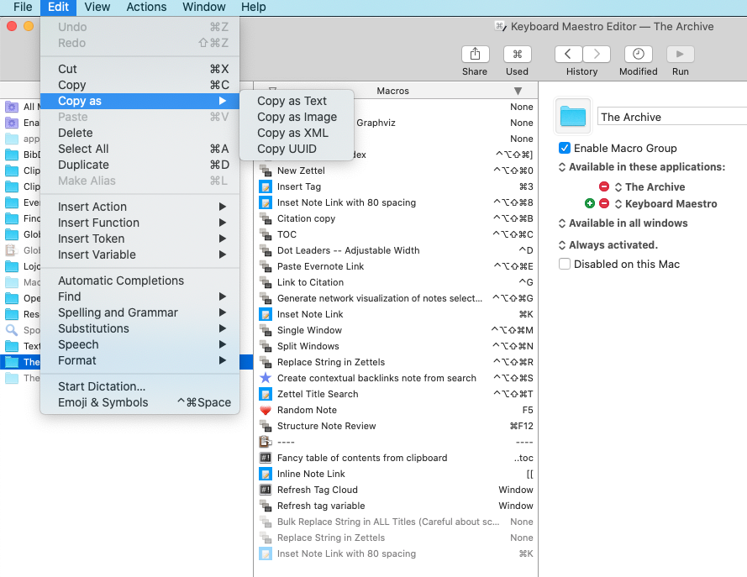Click the Modified clock toolbar icon
This screenshot has width=747, height=577.
click(638, 55)
